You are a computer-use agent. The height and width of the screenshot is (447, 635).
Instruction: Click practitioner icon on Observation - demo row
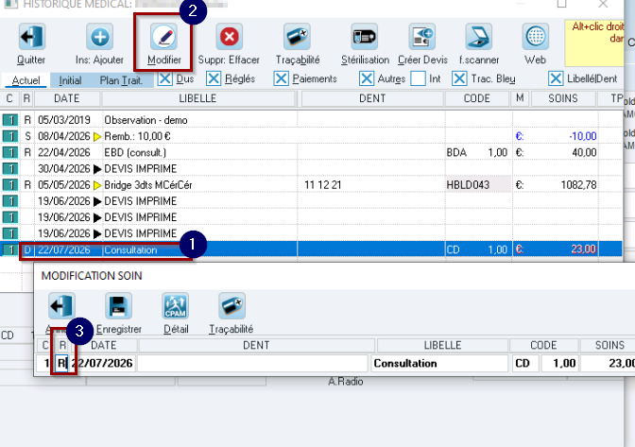10,120
